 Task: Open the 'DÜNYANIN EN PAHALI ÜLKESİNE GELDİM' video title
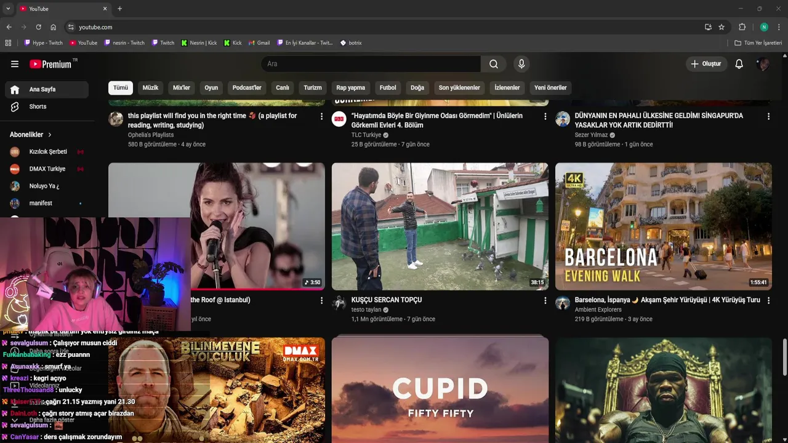(x=659, y=120)
